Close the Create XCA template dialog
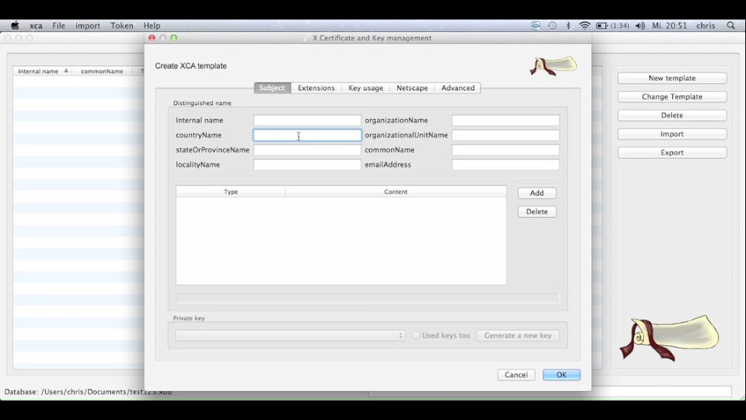Screen dimensions: 746x420 pos(152,37)
